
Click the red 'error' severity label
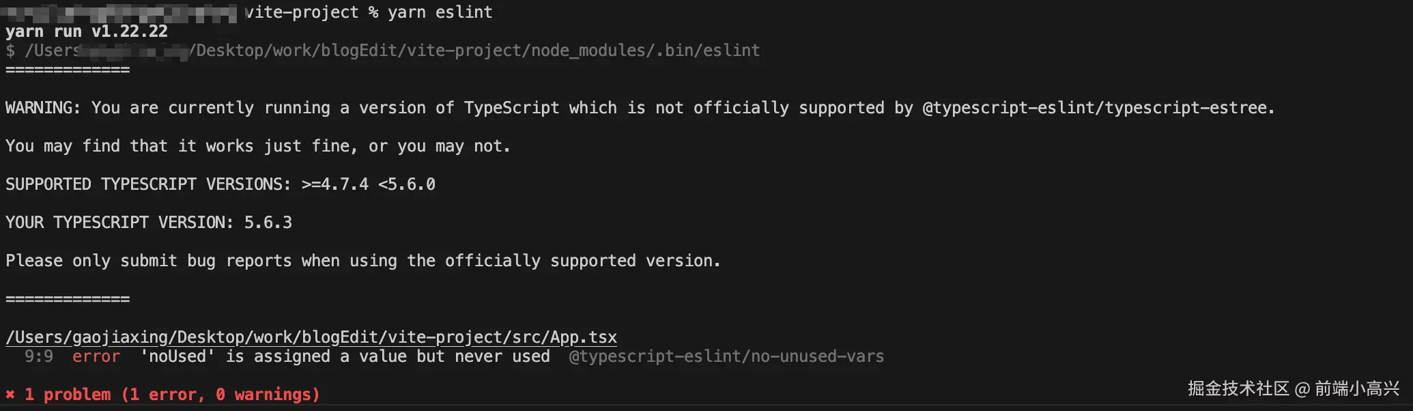click(x=96, y=356)
